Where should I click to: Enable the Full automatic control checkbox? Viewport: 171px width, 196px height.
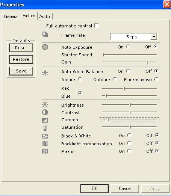click(96, 26)
